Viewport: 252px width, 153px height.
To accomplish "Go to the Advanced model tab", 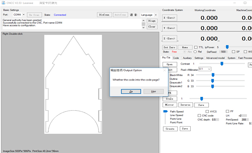I will pos(215,58).
